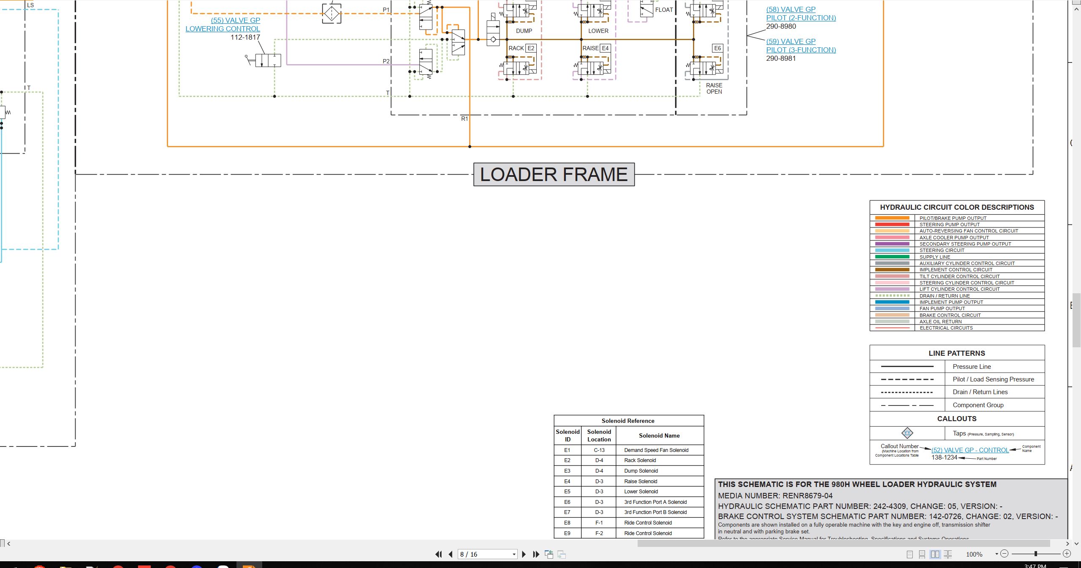Click the previous view button
Screen dimensions: 1081x568
click(x=549, y=554)
